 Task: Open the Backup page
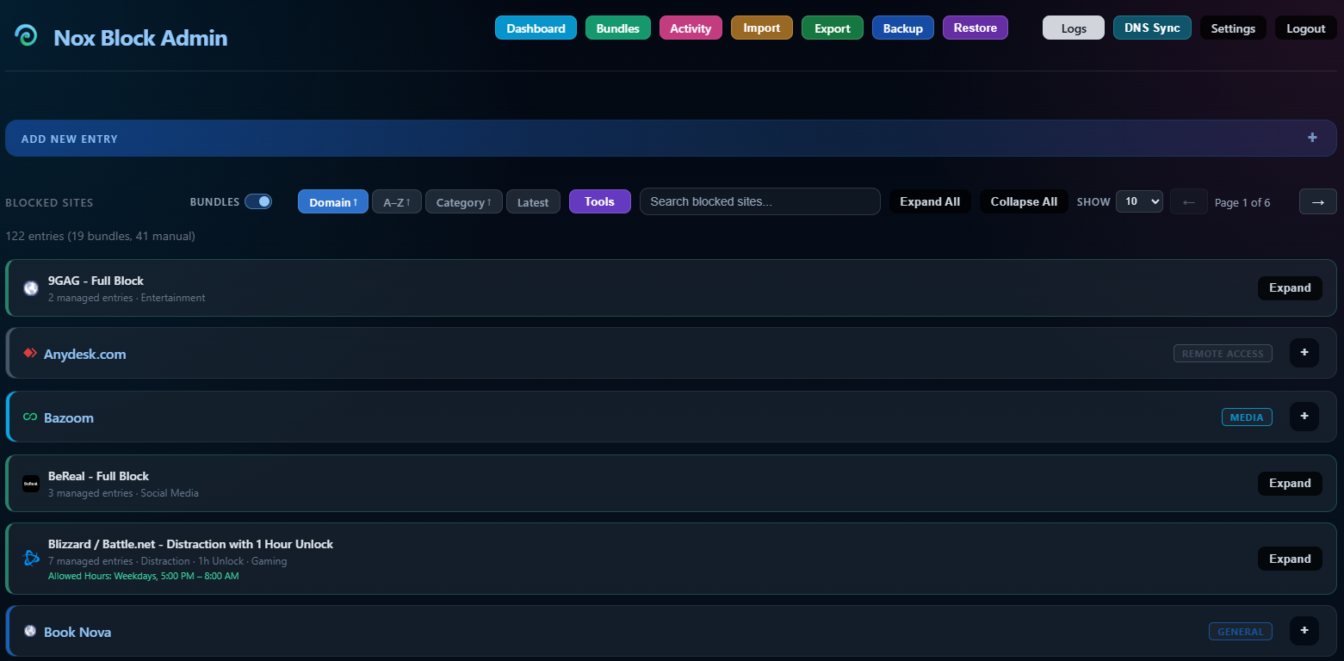[903, 28]
